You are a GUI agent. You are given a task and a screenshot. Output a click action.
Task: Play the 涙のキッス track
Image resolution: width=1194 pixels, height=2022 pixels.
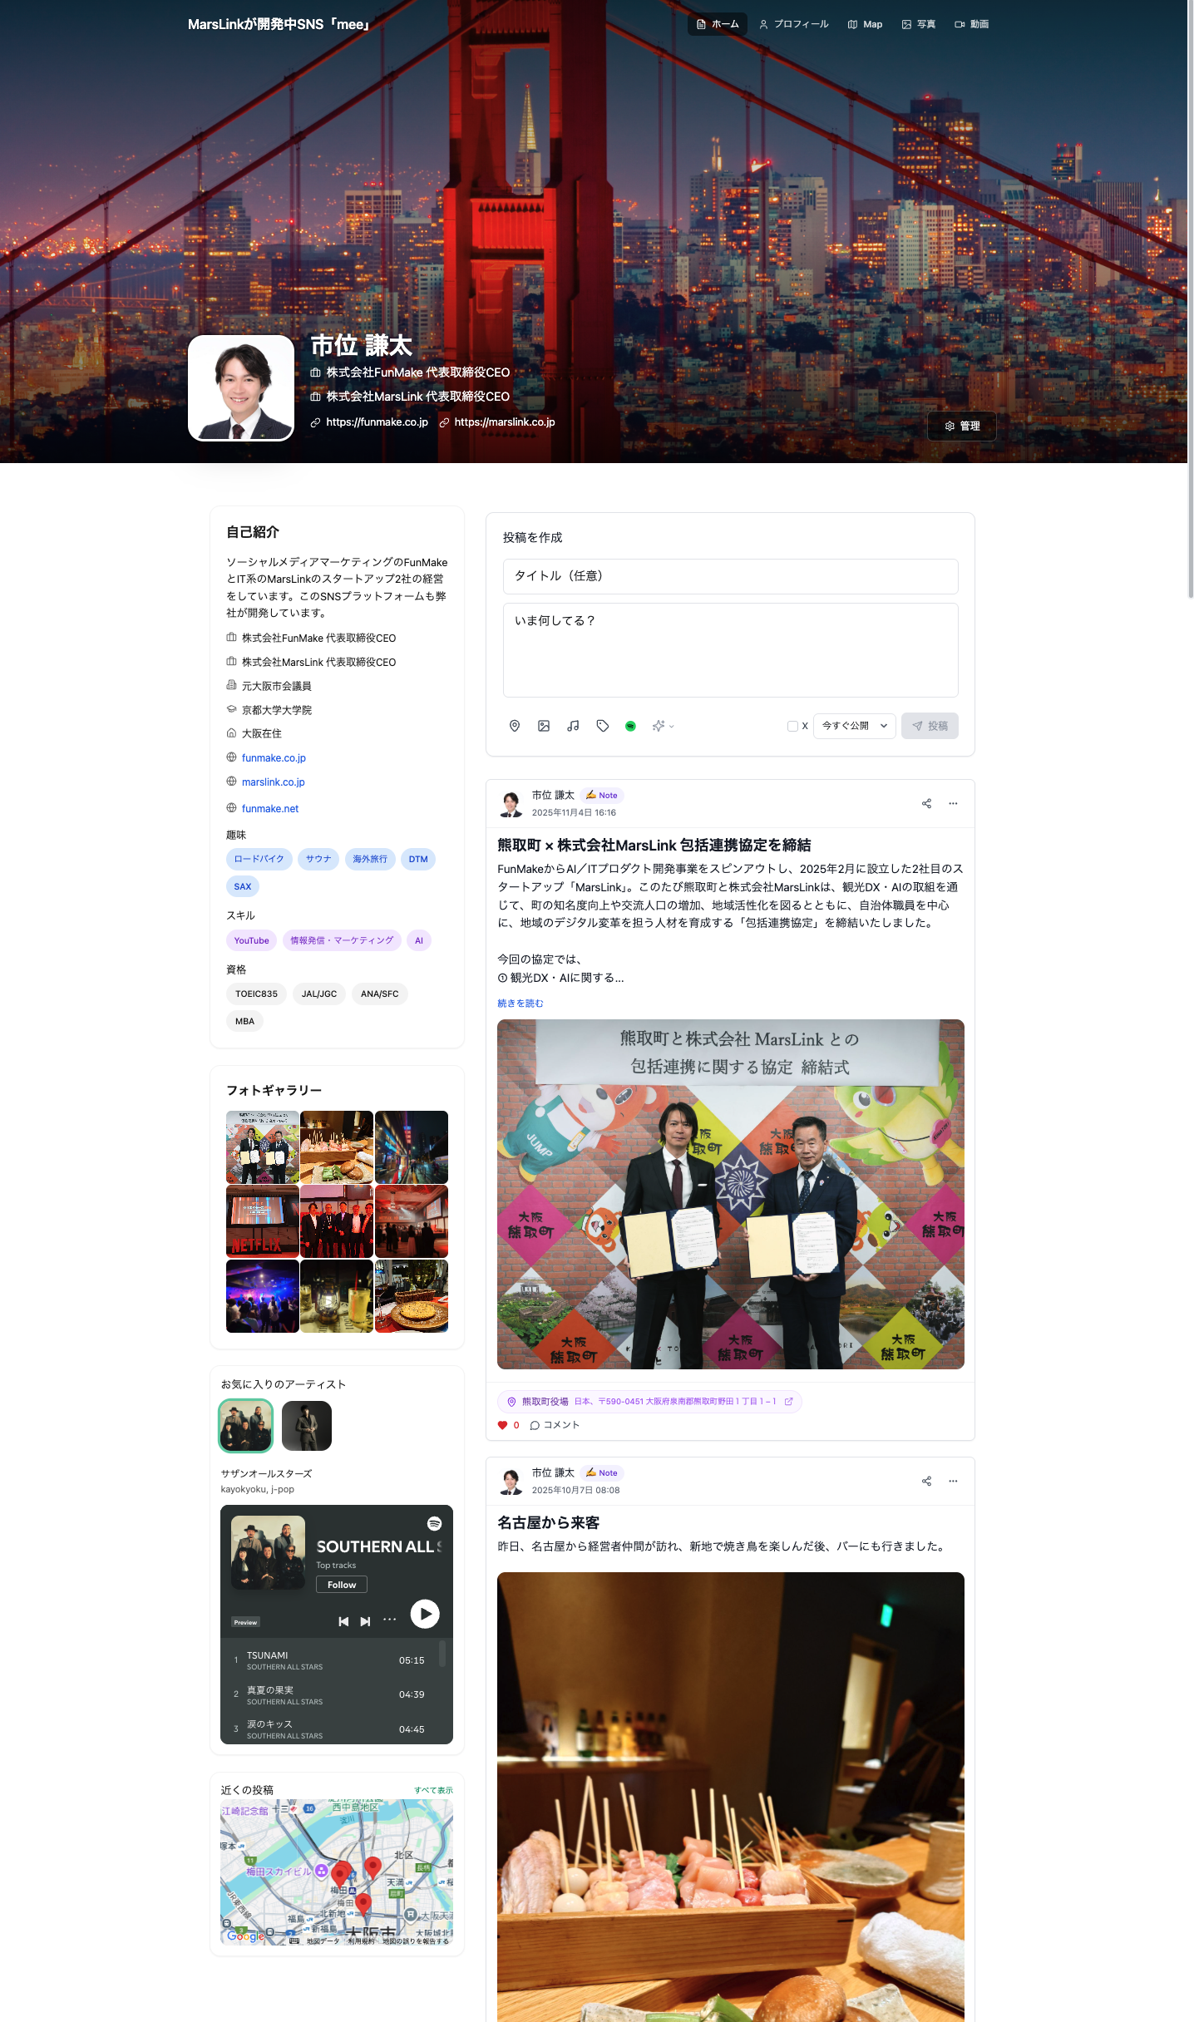(331, 1729)
